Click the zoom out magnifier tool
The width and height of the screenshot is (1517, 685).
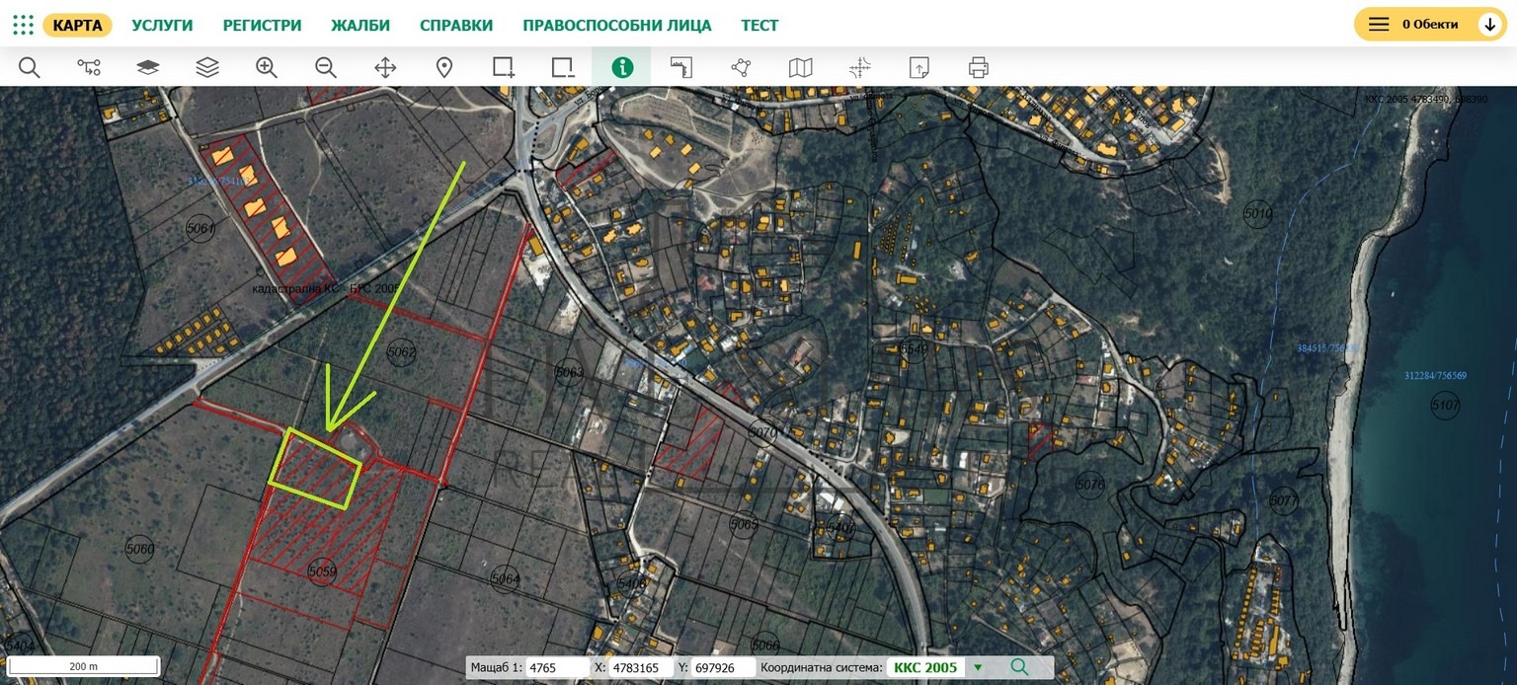point(326,67)
